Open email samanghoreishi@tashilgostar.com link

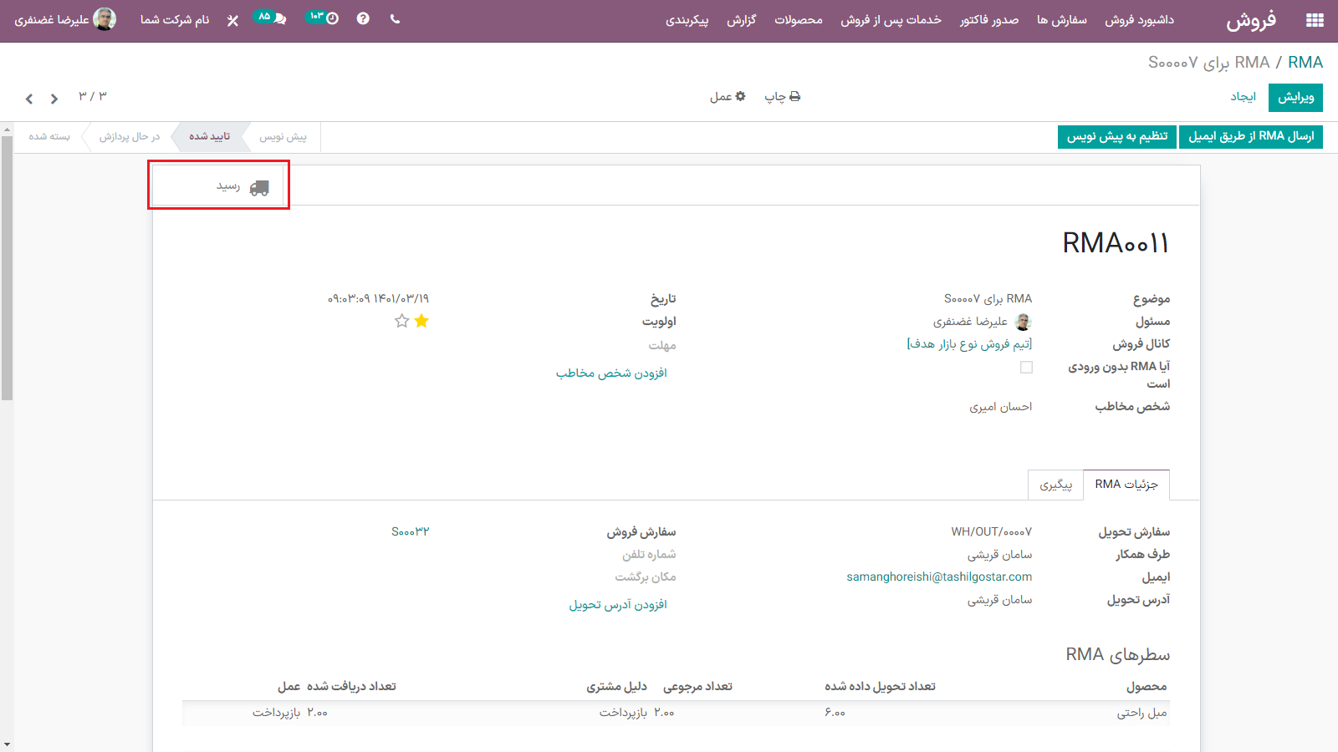(x=939, y=577)
